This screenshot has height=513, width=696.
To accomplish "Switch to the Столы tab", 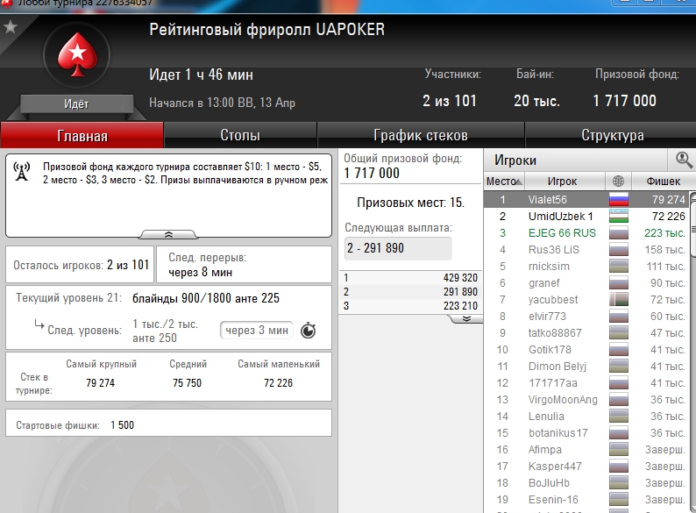I will point(240,135).
